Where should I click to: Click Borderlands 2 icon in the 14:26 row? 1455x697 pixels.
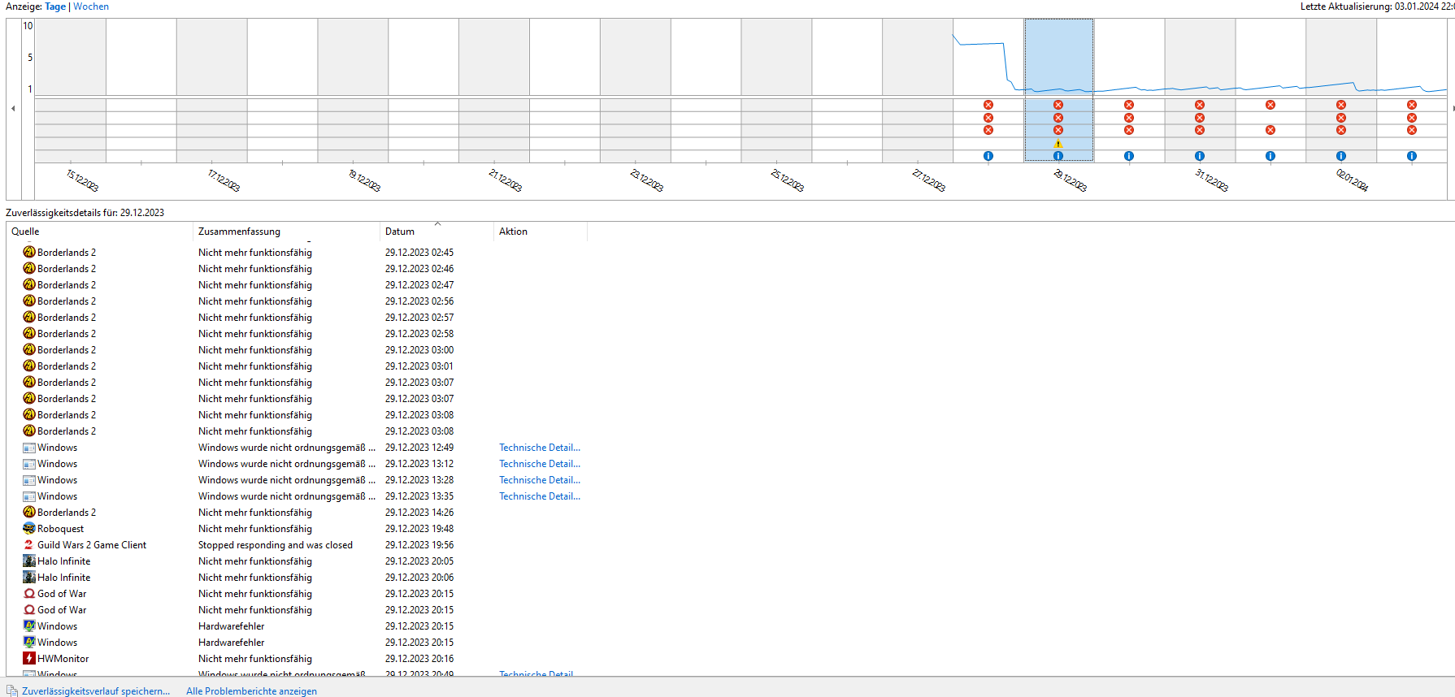29,512
